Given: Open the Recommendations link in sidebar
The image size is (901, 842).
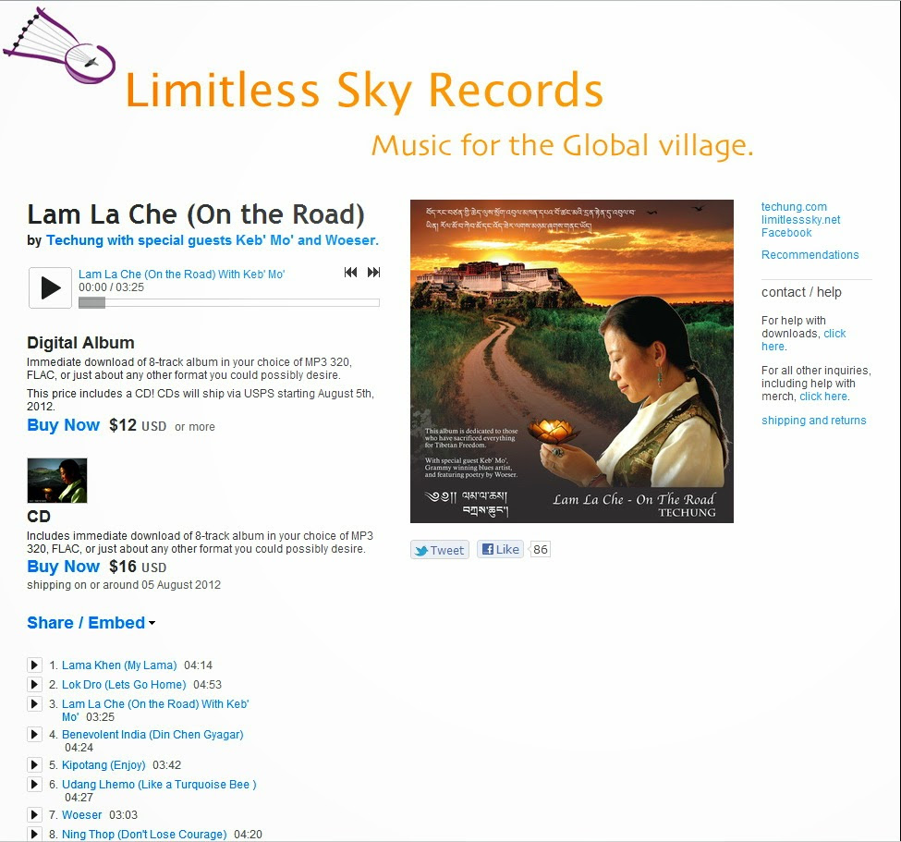Looking at the screenshot, I should coord(810,254).
